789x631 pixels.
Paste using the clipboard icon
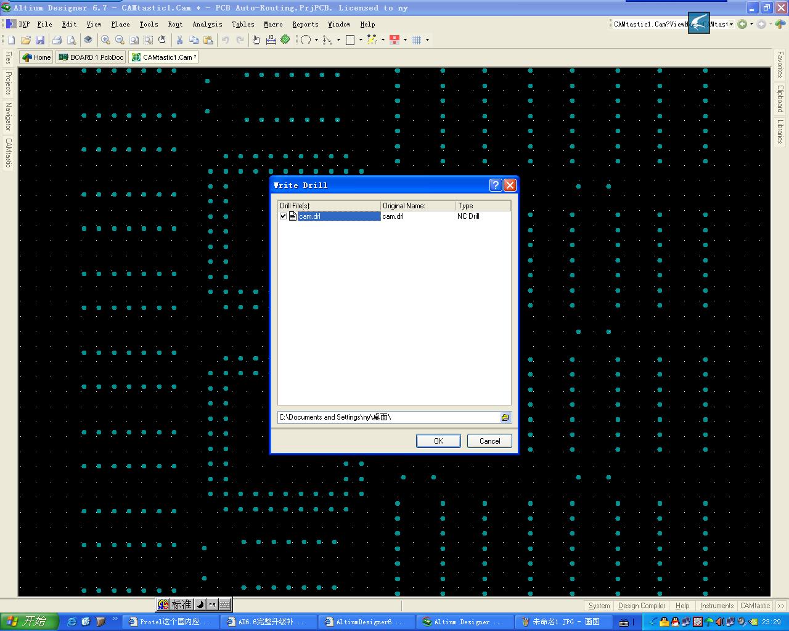(208, 40)
